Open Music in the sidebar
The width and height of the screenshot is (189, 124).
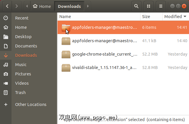[x=21, y=65]
